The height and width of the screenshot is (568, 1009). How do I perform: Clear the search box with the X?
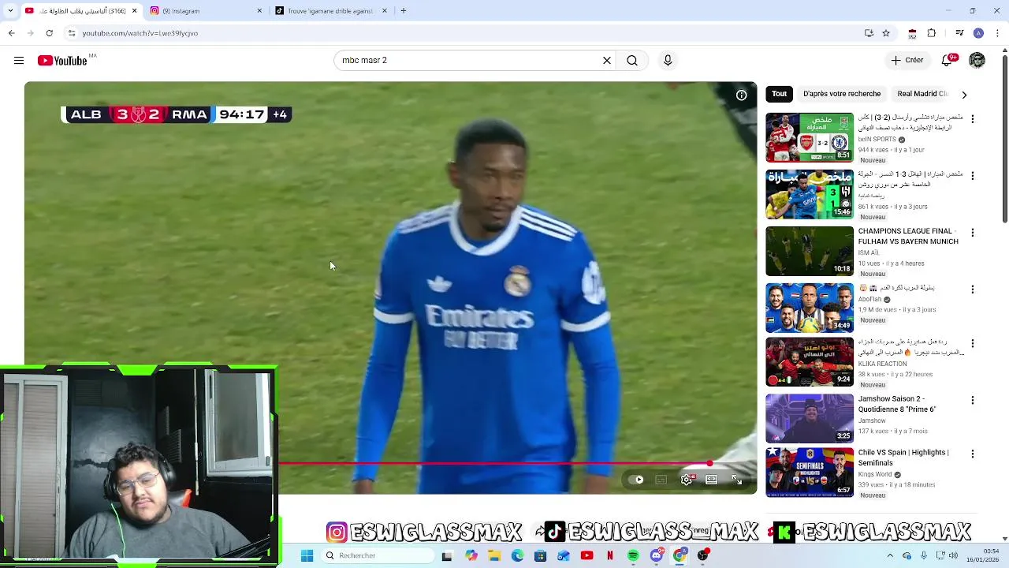coord(607,61)
